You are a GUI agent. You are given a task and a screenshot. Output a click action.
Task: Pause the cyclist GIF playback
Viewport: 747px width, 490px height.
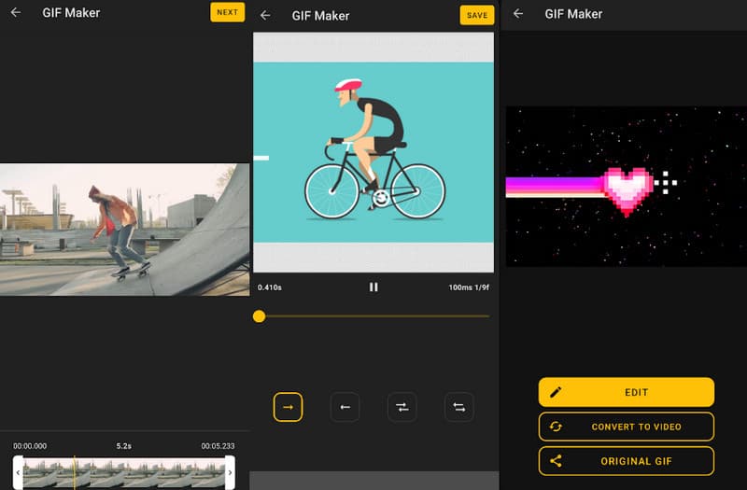373,287
